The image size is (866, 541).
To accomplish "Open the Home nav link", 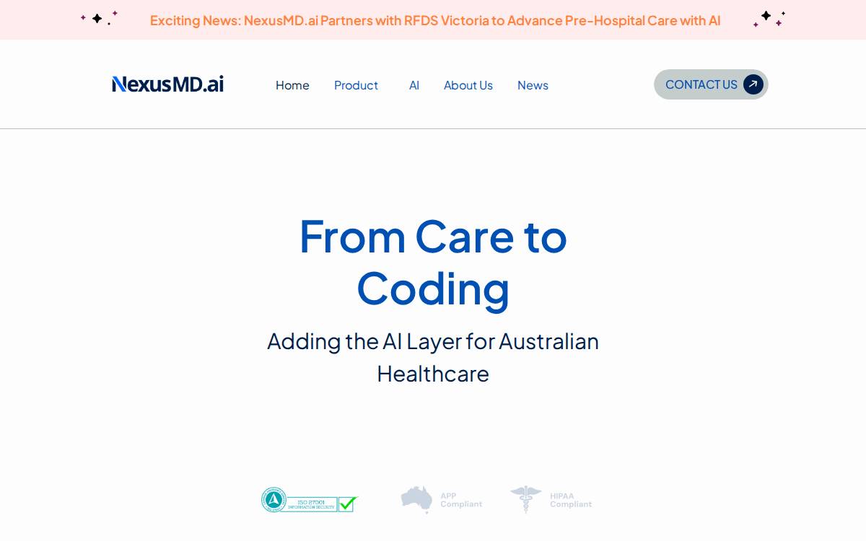I will click(292, 85).
